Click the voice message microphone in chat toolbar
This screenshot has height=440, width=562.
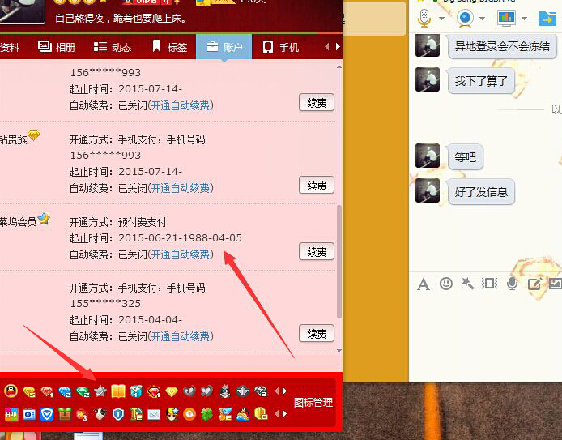(x=512, y=284)
